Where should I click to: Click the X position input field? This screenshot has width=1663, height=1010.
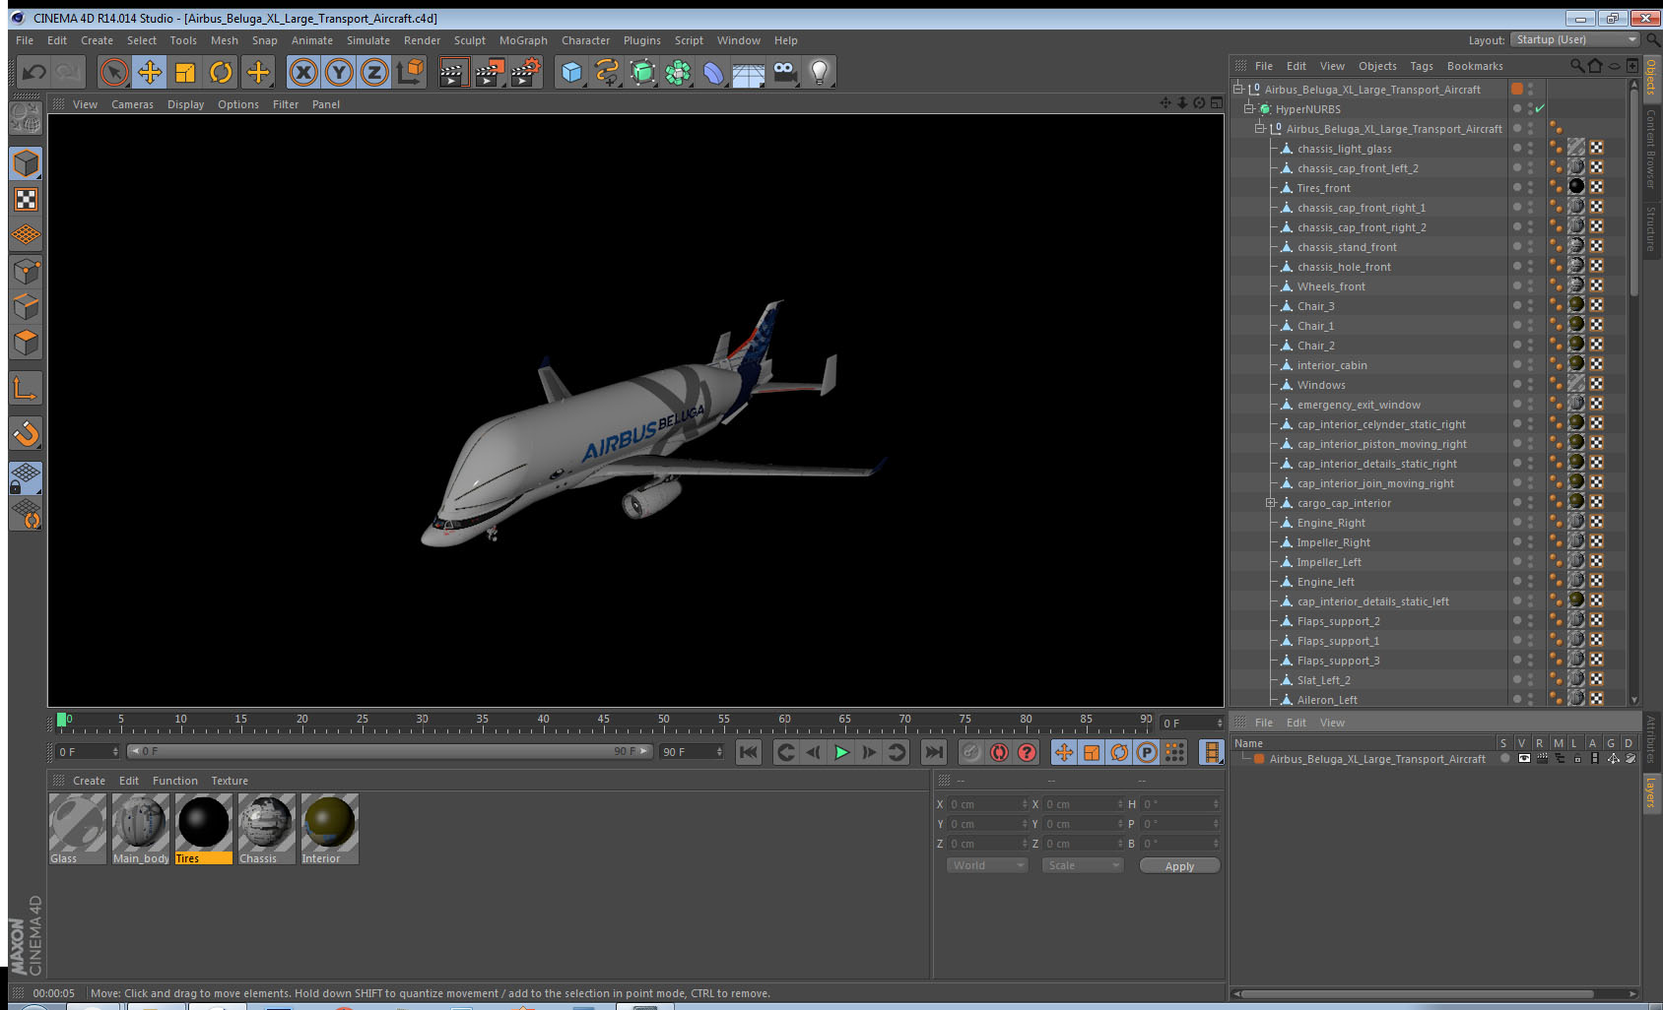coord(987,804)
